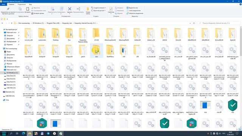Click the Копировать button in clipboard group
The image size is (242, 136).
click(x=20, y=10)
